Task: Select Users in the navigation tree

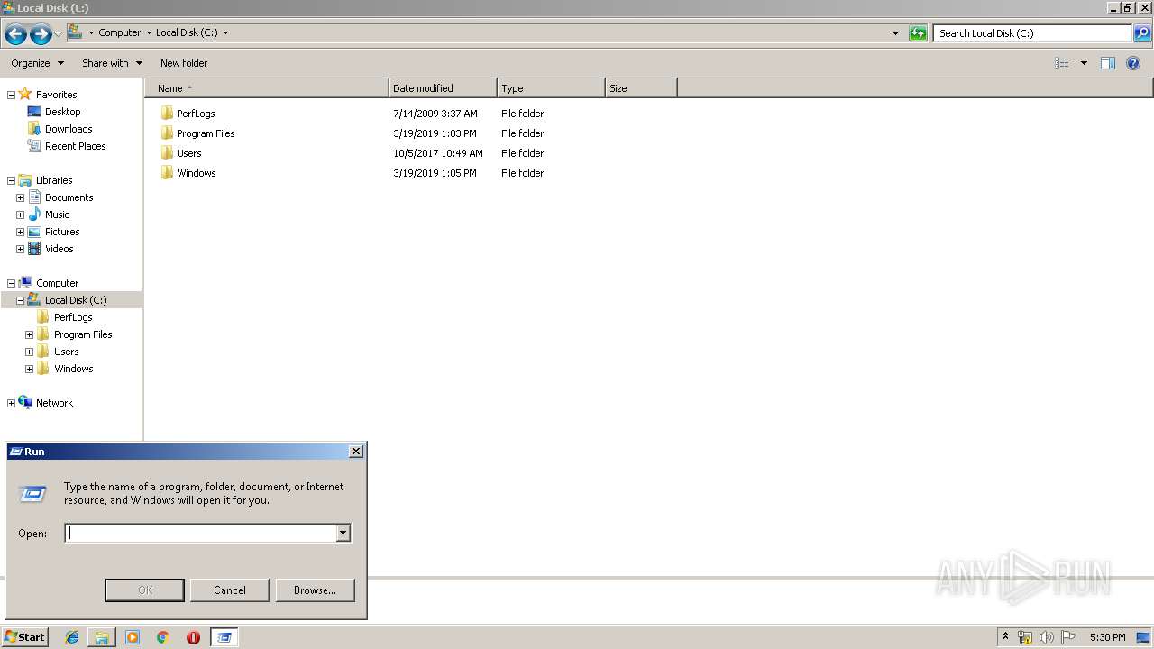Action: pyautogui.click(x=66, y=352)
